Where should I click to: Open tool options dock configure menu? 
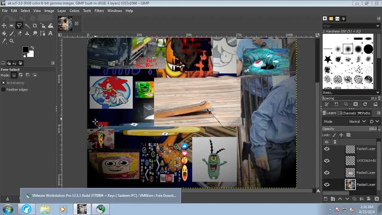[53, 63]
